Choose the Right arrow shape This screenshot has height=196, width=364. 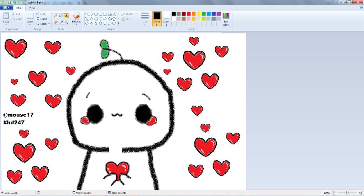point(105,19)
